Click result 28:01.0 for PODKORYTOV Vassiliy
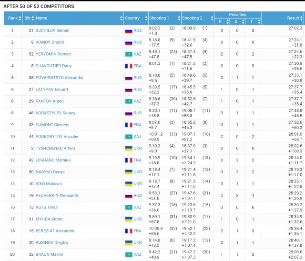Image resolution: width=305 pixels, height=261 pixels. (295, 134)
